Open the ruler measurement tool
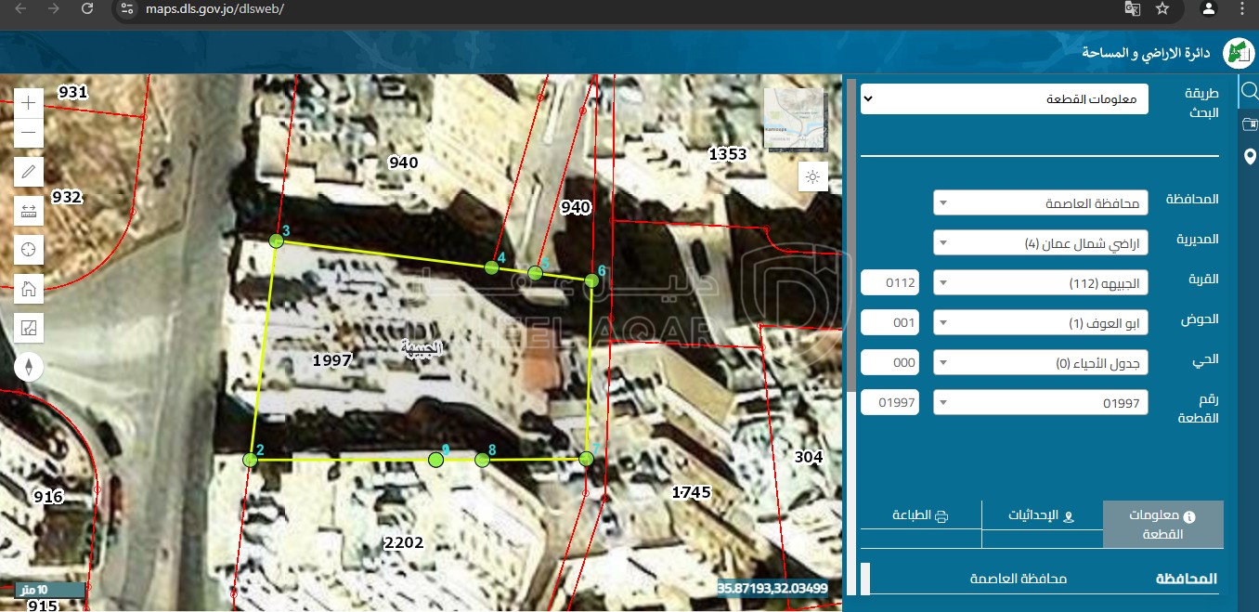The width and height of the screenshot is (1259, 612). (29, 211)
